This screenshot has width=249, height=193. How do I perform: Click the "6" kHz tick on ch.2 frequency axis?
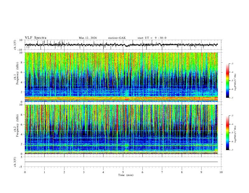(x=22, y=124)
